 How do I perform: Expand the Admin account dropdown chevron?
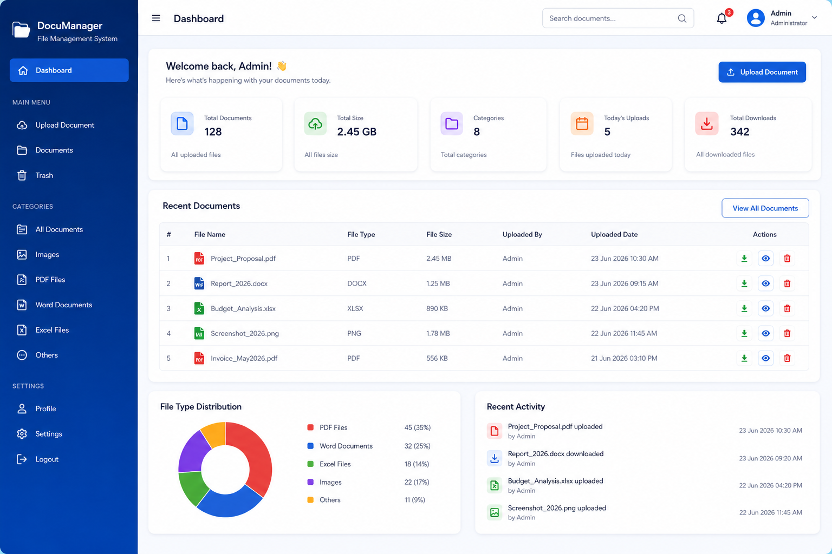[x=814, y=18]
